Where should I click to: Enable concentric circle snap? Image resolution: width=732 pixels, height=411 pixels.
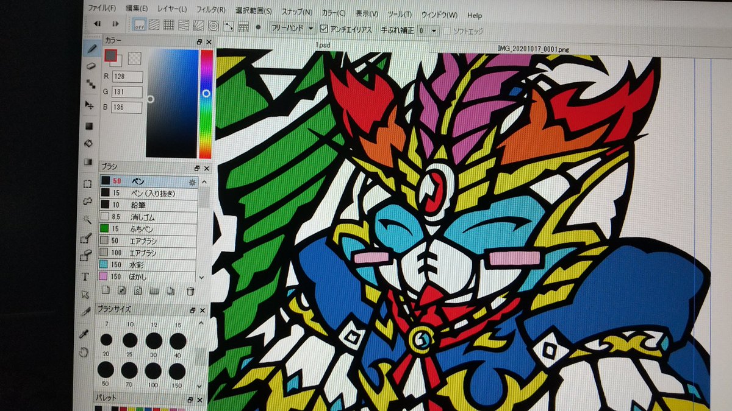click(213, 26)
